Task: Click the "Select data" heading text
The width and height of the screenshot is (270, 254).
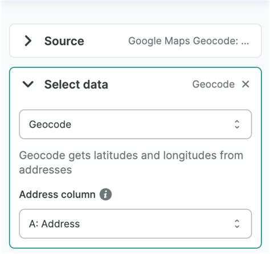Action: pyautogui.click(x=76, y=84)
